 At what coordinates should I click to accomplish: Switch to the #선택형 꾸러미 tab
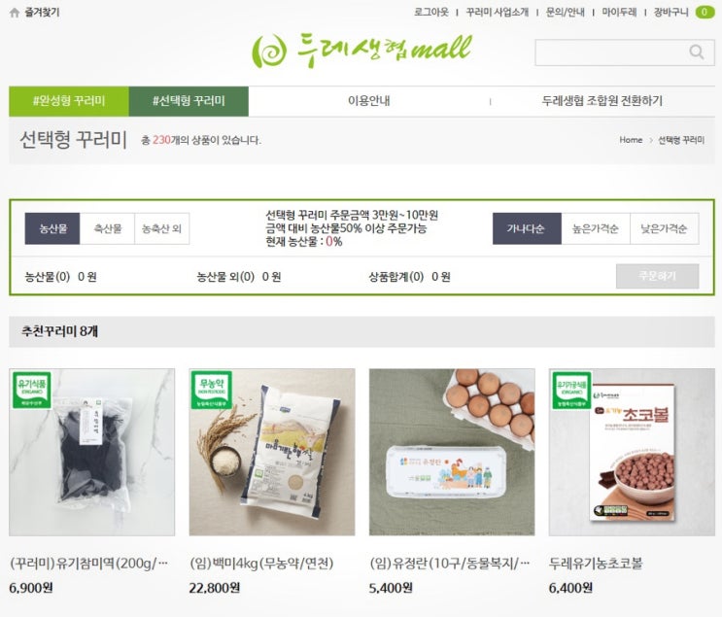click(189, 101)
